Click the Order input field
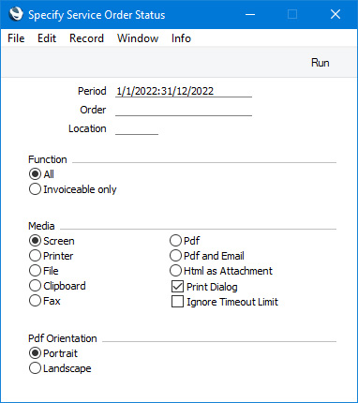The height and width of the screenshot is (403, 358). 184,110
